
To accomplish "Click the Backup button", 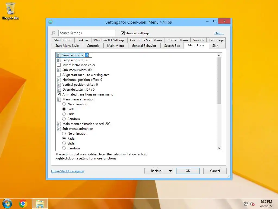I will tap(156, 171).
